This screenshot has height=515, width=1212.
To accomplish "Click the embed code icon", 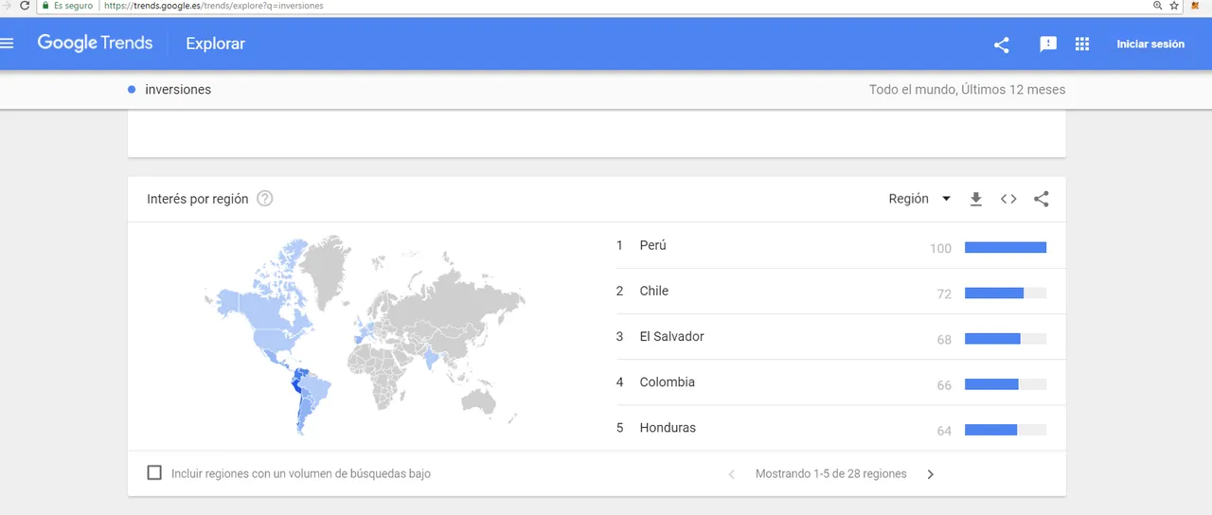I will tap(1008, 199).
